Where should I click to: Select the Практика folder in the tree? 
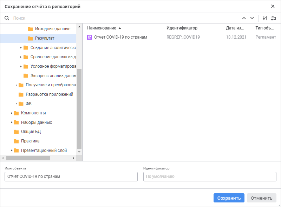[30, 141]
